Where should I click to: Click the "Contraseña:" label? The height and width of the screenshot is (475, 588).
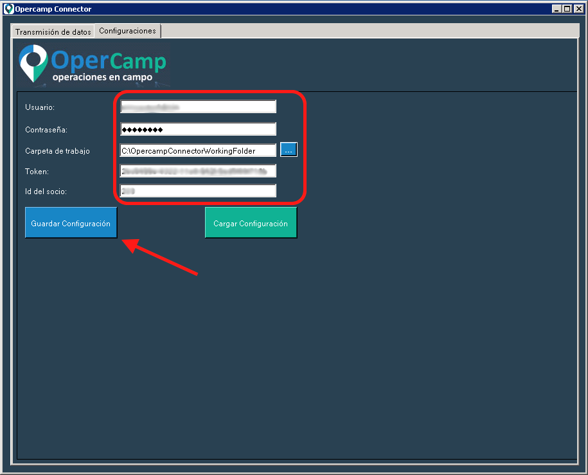tap(46, 130)
